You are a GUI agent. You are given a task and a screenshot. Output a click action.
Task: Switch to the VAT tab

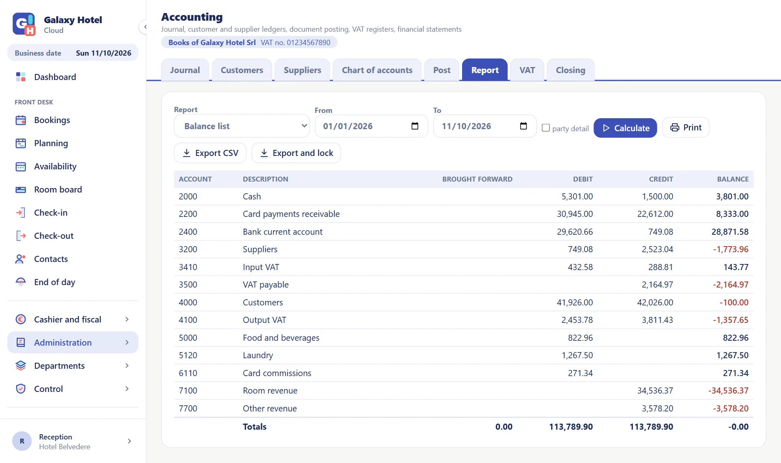(527, 70)
